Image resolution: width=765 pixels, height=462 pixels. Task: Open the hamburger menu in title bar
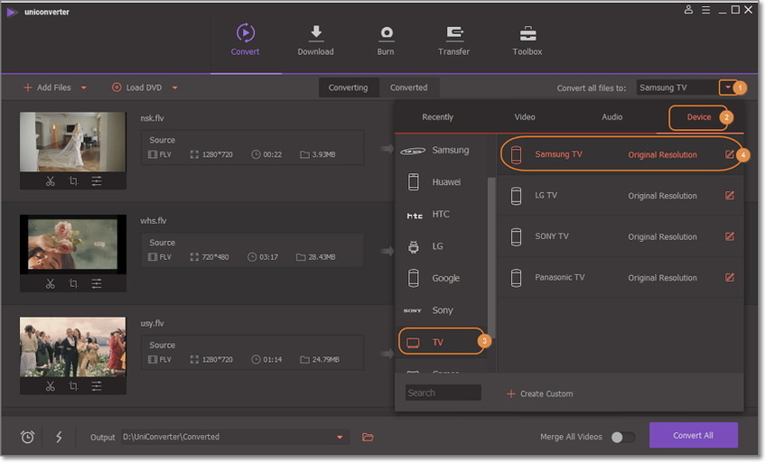click(x=705, y=9)
